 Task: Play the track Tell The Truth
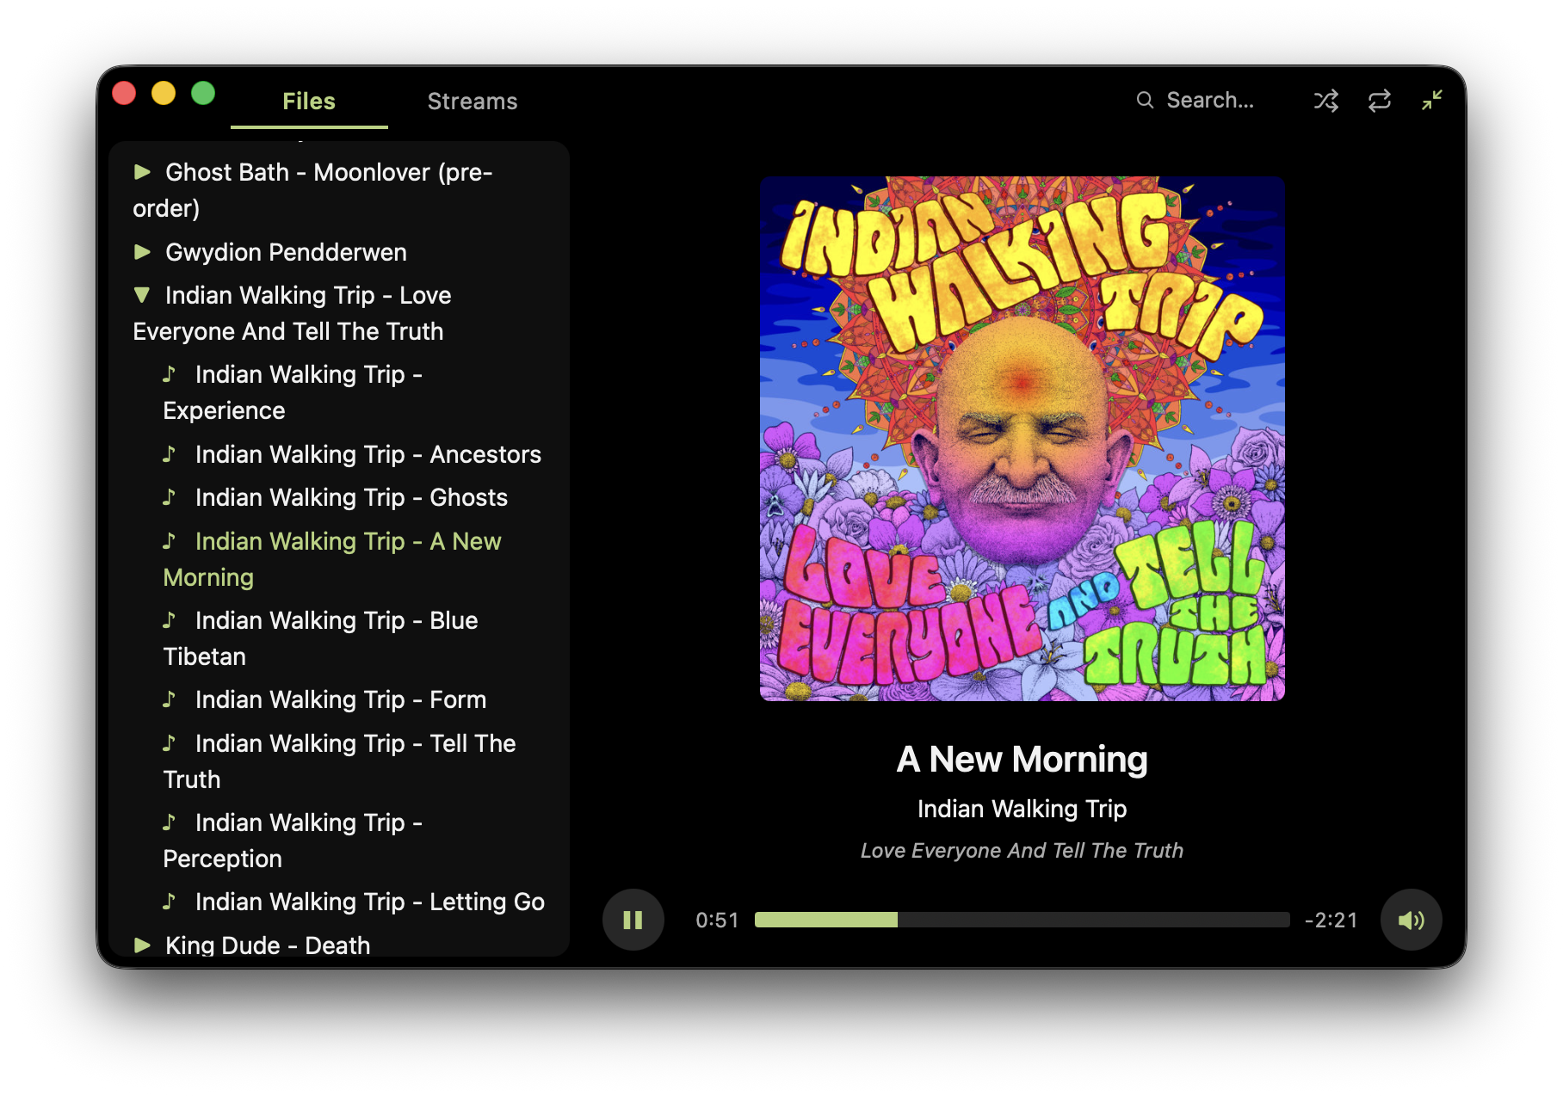(339, 761)
